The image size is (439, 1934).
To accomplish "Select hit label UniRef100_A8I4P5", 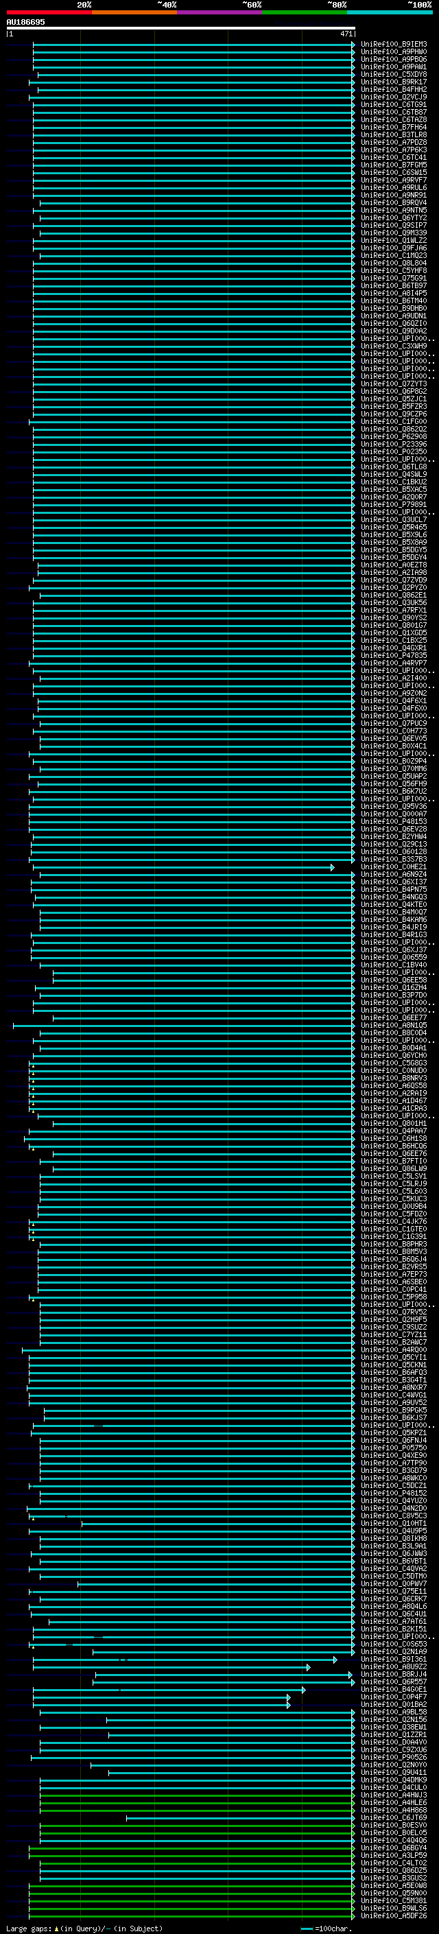I will (394, 294).
